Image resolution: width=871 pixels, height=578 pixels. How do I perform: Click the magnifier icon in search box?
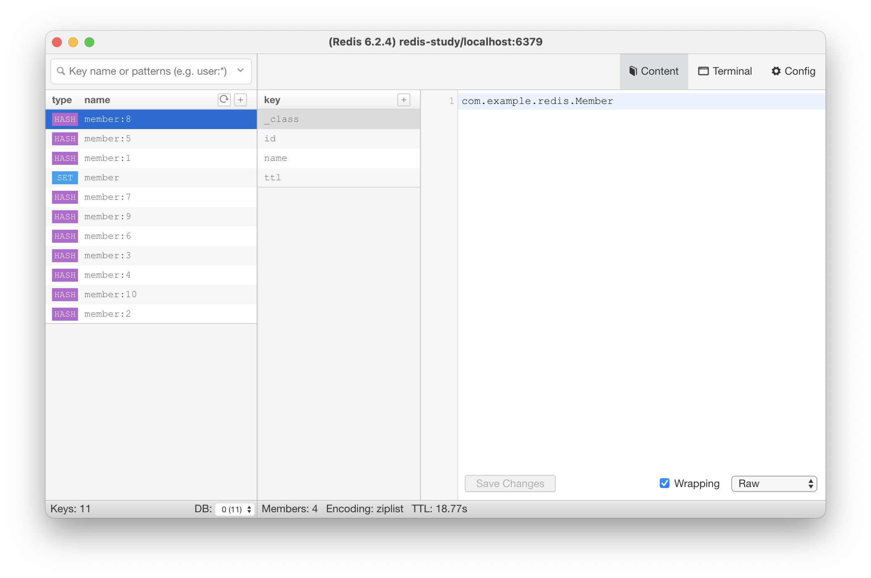click(61, 71)
